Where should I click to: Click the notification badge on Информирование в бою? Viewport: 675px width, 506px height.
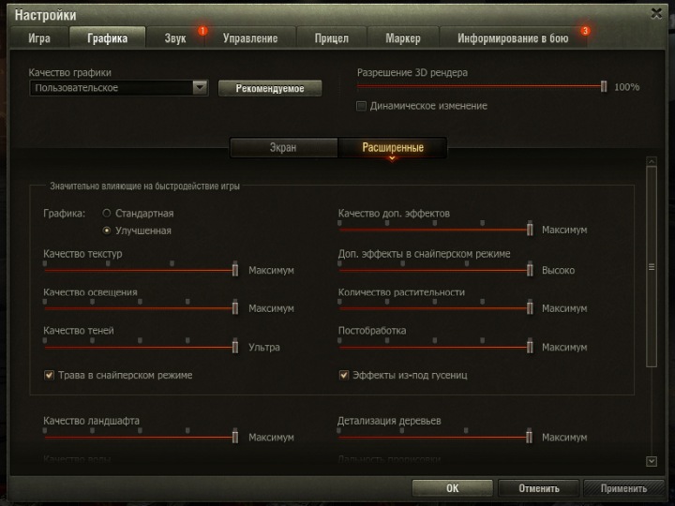coord(585,31)
